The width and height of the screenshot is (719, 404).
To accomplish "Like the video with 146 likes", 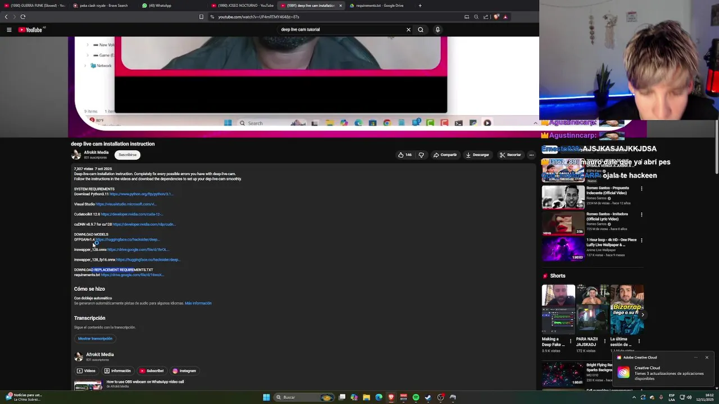I will (404, 155).
